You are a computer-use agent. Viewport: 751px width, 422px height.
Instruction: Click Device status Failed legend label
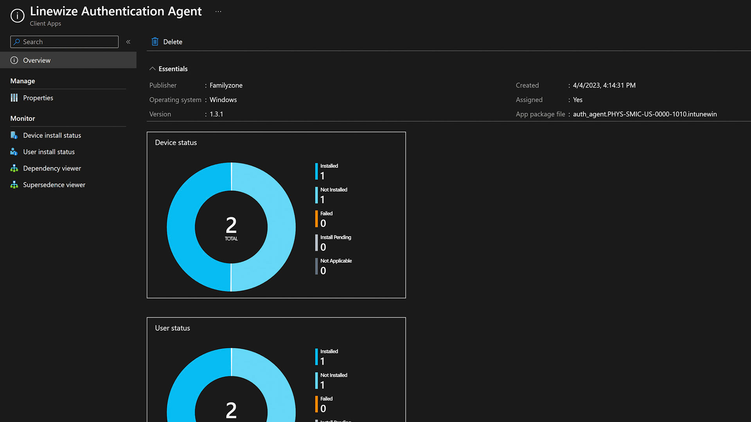tap(326, 213)
